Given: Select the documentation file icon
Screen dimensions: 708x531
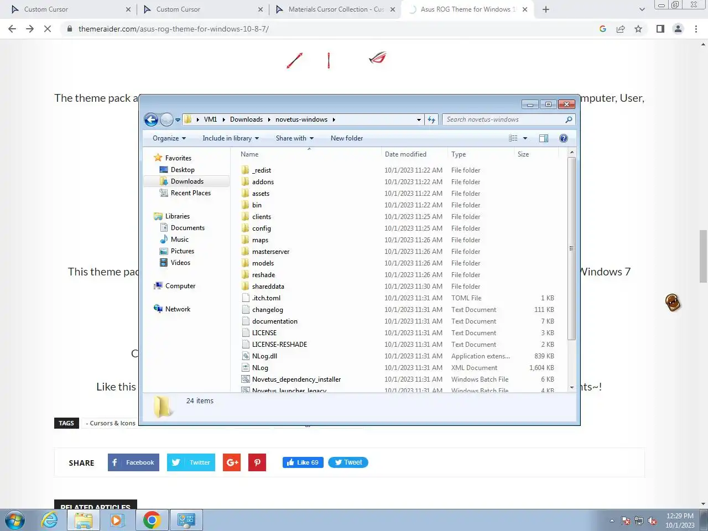Looking at the screenshot, I should pos(246,321).
